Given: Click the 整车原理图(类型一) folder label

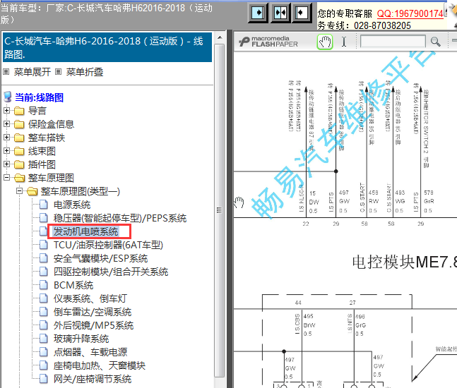Looking at the screenshot, I should pyautogui.click(x=81, y=191).
